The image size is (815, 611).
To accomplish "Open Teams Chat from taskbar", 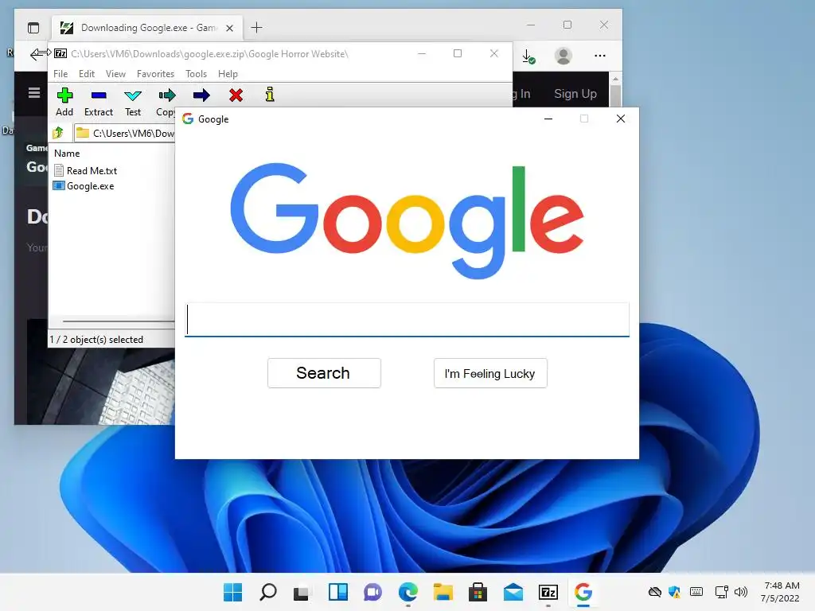I will tap(372, 592).
